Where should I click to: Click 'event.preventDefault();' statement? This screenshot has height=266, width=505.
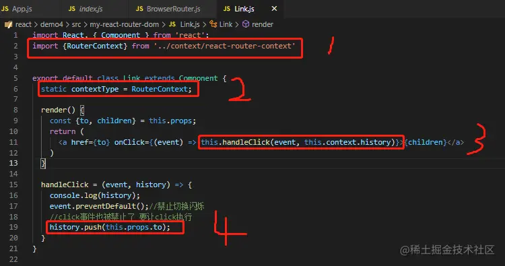click(x=99, y=206)
